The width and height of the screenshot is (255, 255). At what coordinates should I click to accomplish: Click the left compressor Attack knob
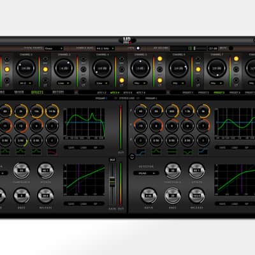point(45,171)
